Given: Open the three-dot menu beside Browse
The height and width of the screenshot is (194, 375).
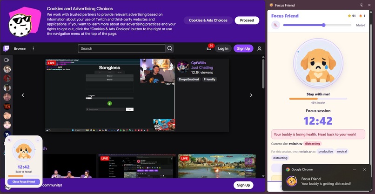Looking at the screenshot, I should (33, 48).
